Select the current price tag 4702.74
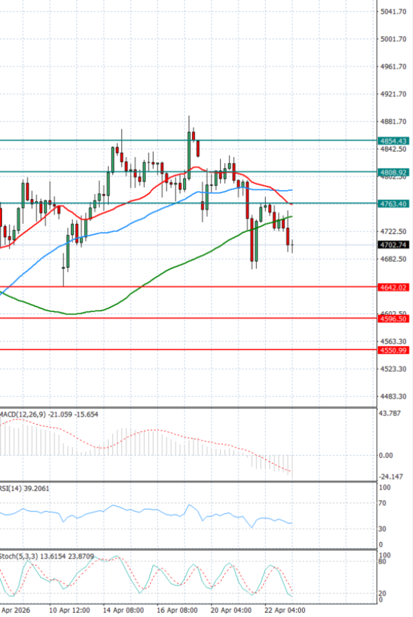The width and height of the screenshot is (413, 617). click(393, 244)
